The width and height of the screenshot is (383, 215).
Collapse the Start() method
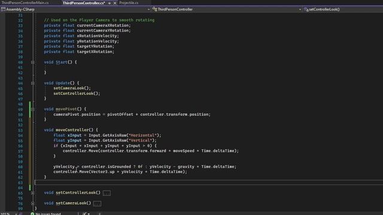coord(32,62)
